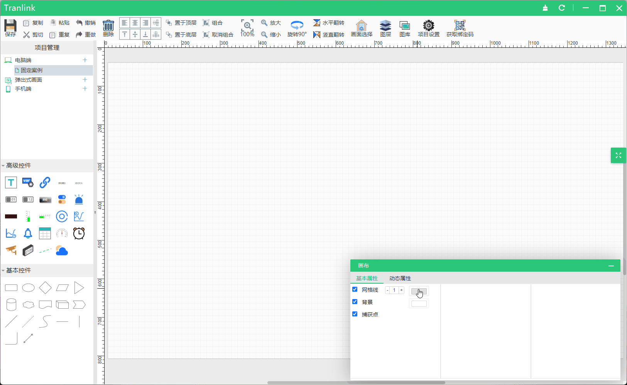The width and height of the screenshot is (627, 385).
Task: Rotate selection with 旋转90° icon
Action: (x=297, y=25)
